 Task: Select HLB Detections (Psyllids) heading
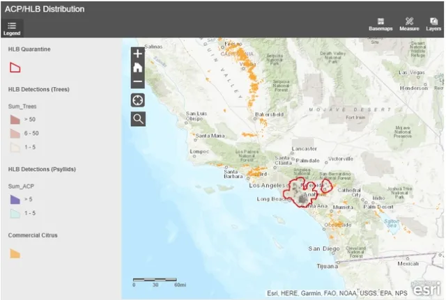[x=42, y=169]
